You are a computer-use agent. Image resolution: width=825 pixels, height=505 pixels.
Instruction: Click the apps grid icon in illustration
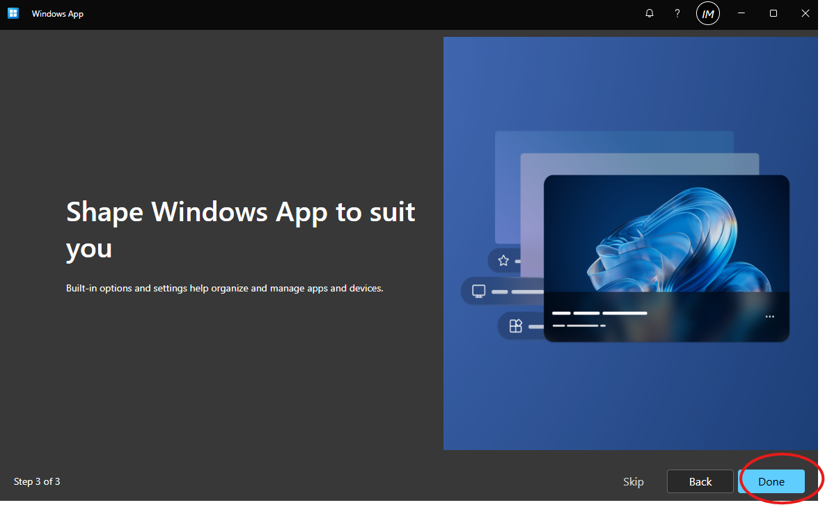tap(516, 326)
